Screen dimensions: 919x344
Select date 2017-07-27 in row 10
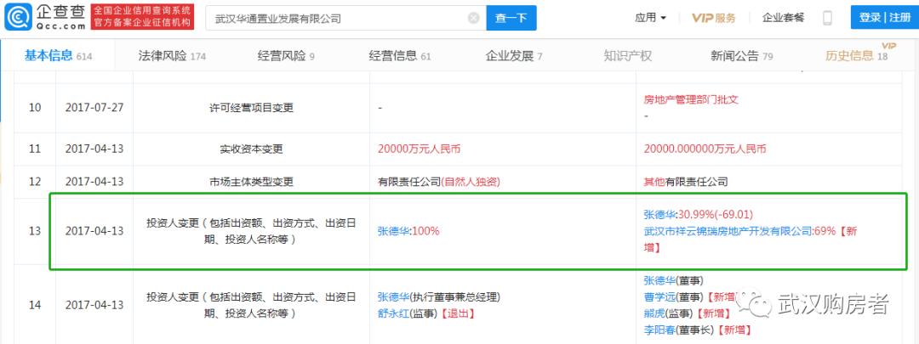94,108
